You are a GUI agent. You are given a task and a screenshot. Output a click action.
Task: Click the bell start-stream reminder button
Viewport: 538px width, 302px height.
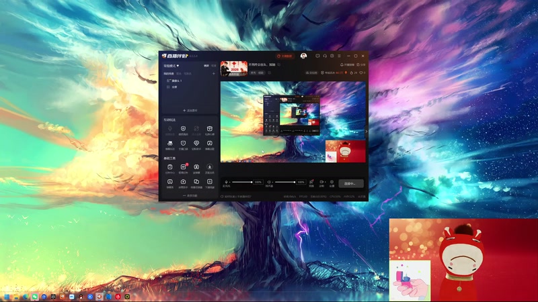(x=347, y=64)
